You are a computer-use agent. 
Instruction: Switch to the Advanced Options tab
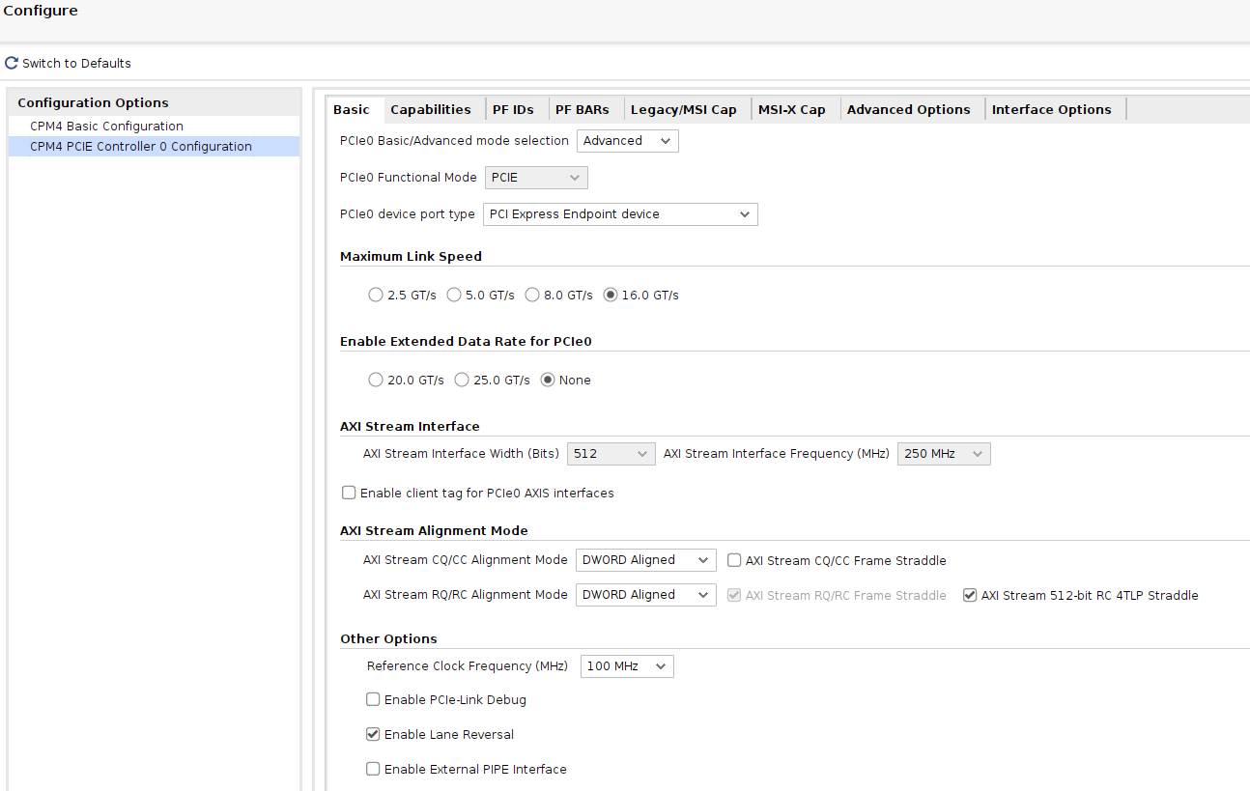point(909,109)
